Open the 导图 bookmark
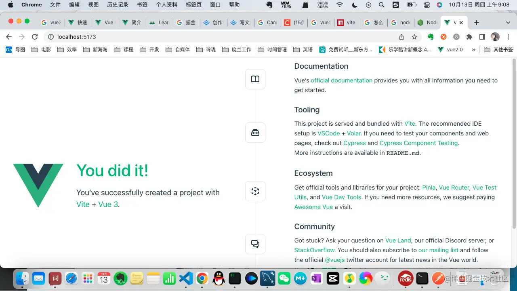This screenshot has width=517, height=291. [x=15, y=50]
